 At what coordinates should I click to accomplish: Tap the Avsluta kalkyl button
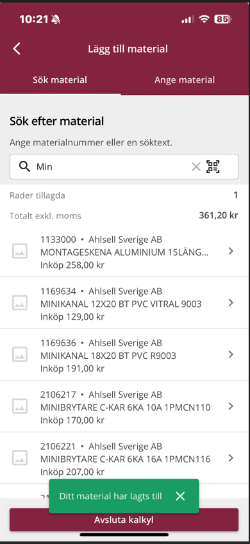(124, 520)
